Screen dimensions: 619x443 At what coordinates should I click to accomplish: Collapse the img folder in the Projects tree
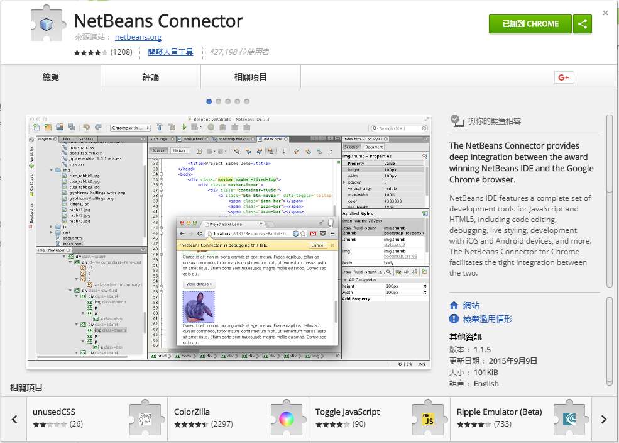click(52, 169)
